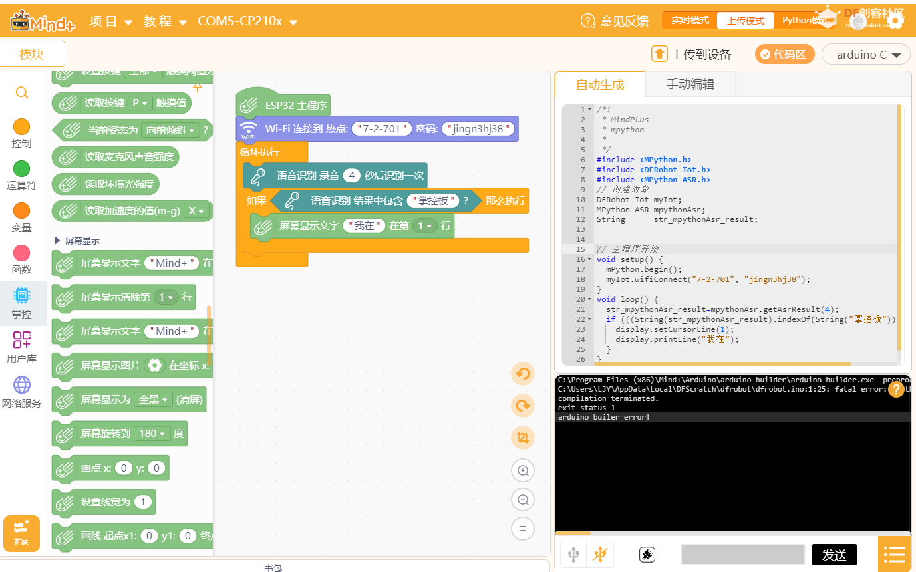Redo with the rotate-right workspace icon

pos(523,405)
